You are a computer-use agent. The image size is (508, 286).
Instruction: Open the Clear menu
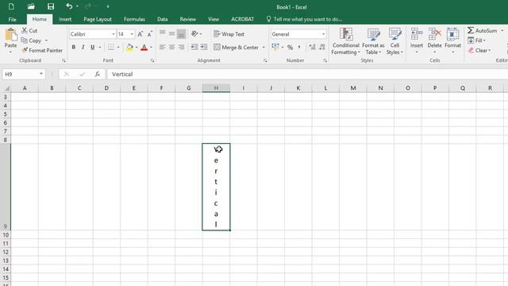479,51
